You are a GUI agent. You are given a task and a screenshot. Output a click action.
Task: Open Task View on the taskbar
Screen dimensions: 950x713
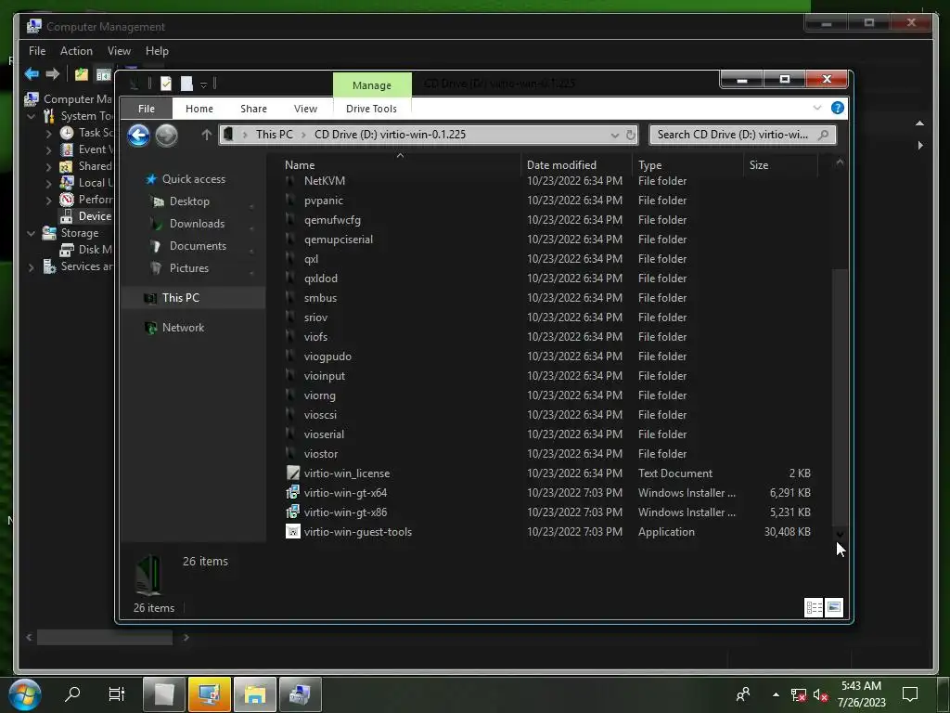coord(116,694)
